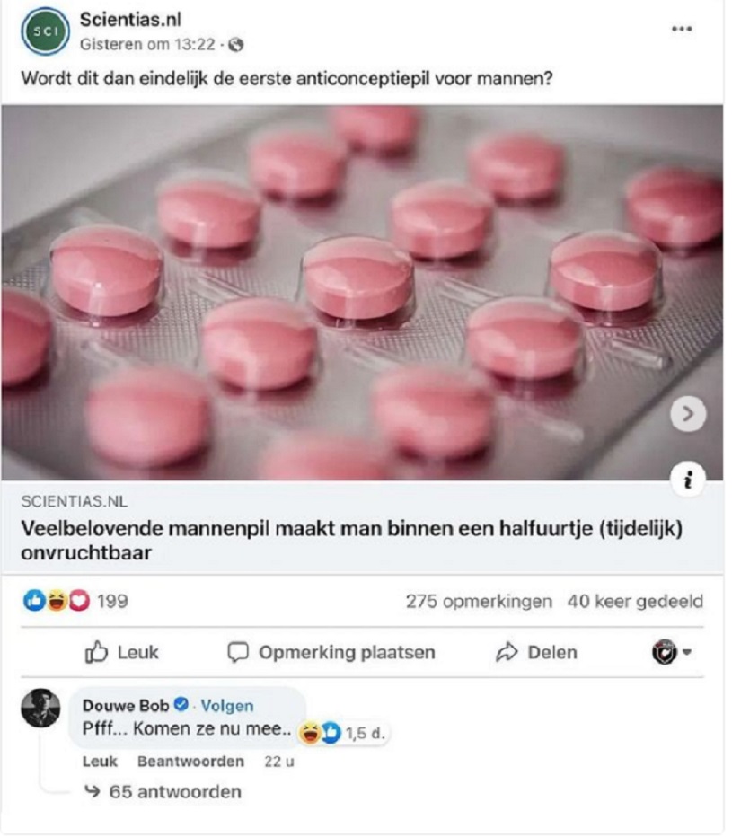Like the post with Leuk button
The height and width of the screenshot is (837, 732).
[122, 652]
